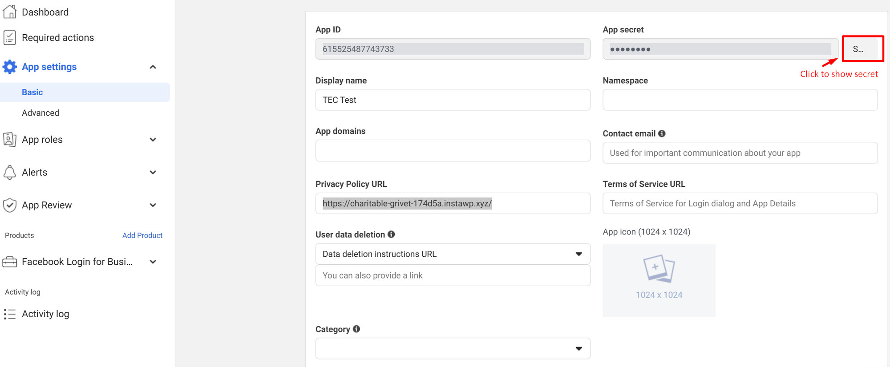Click the Alerts bell icon
The image size is (890, 367).
[x=10, y=172]
